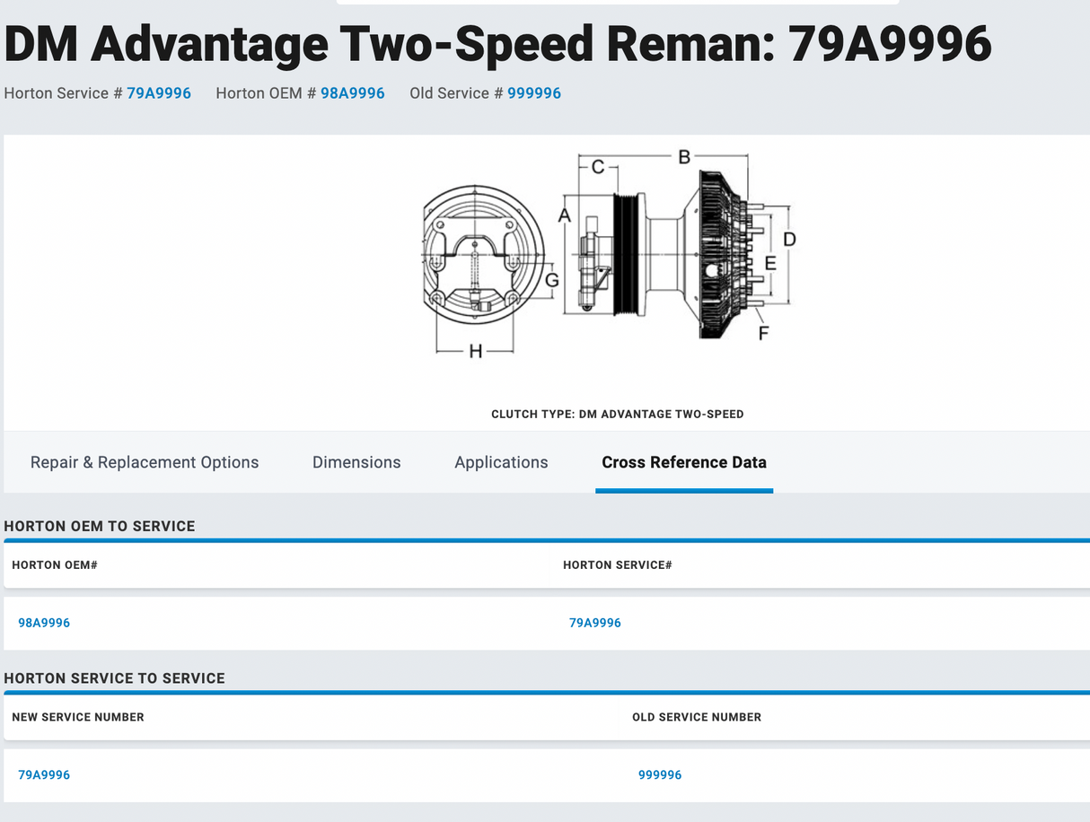Open 999996 under Old Service Number
The height and width of the screenshot is (822, 1090).
[660, 774]
